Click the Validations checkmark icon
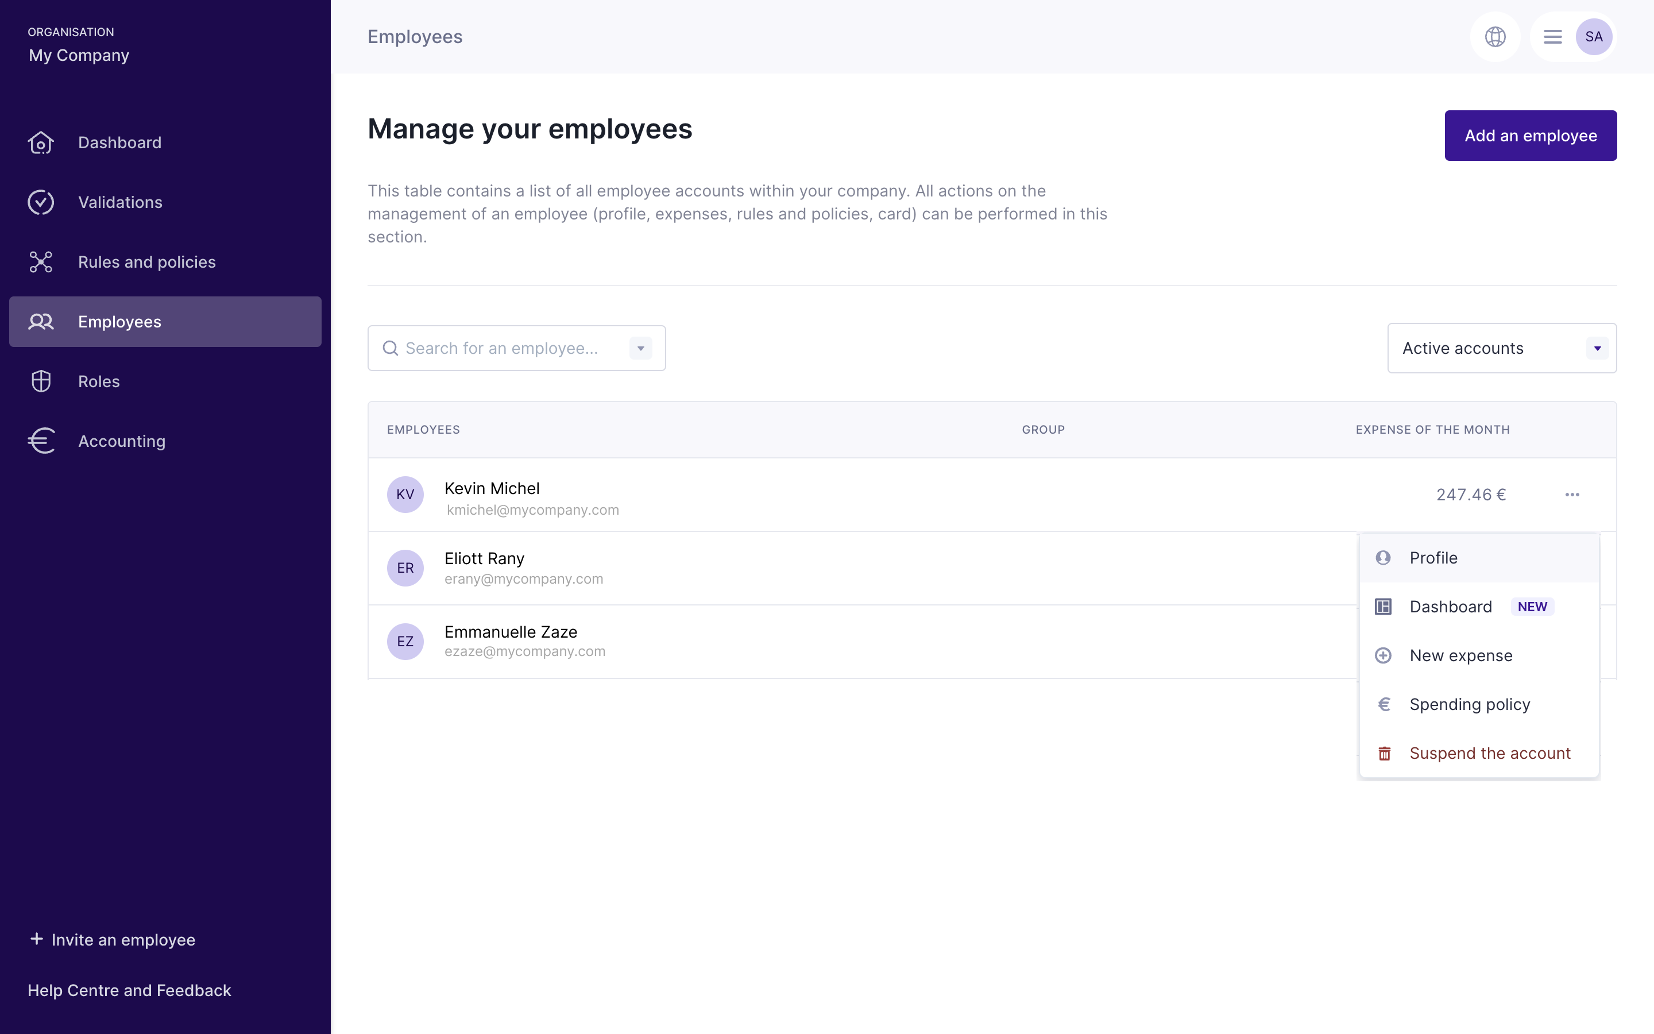This screenshot has height=1034, width=1654. pos(41,202)
